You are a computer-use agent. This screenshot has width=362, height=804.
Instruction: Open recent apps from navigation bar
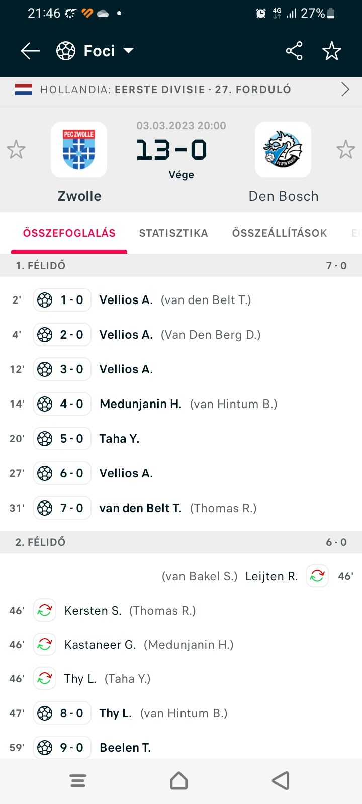78,780
